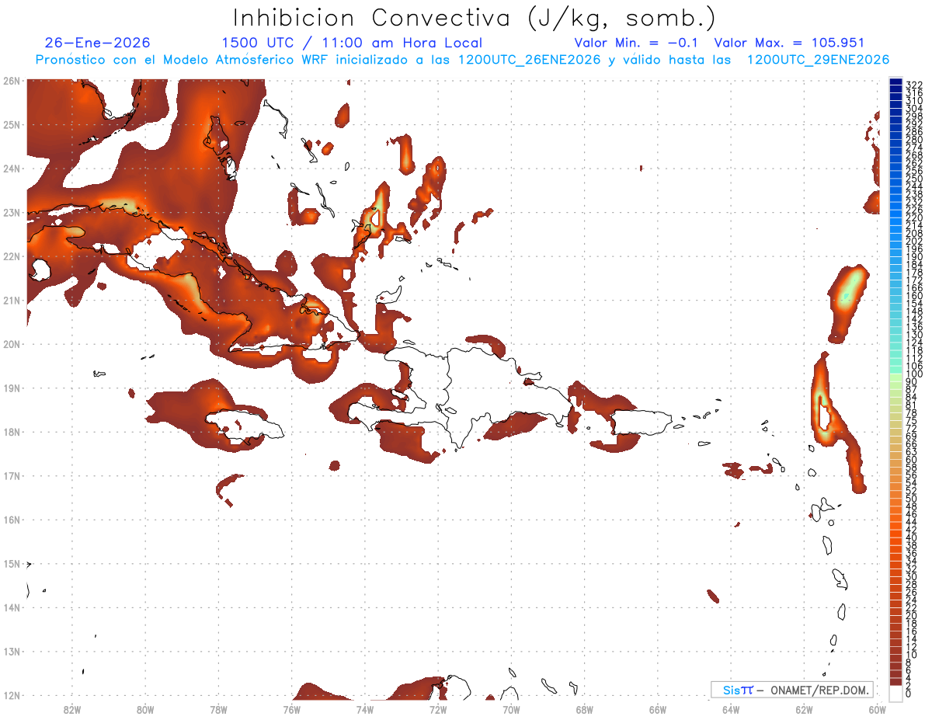Click the '13N' latitude label
The height and width of the screenshot is (720, 932).
tap(11, 652)
